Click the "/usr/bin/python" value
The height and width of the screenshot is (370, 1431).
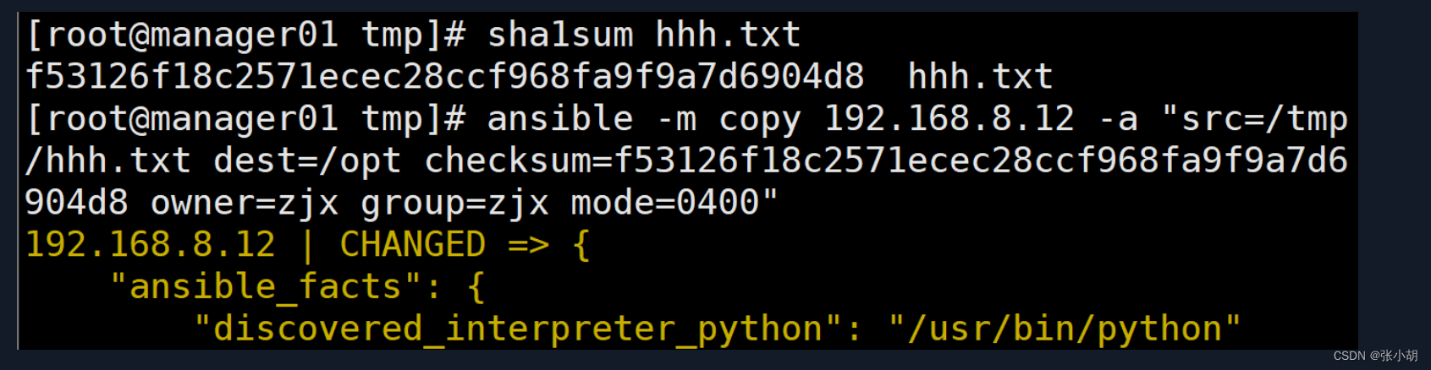[x=1064, y=329]
